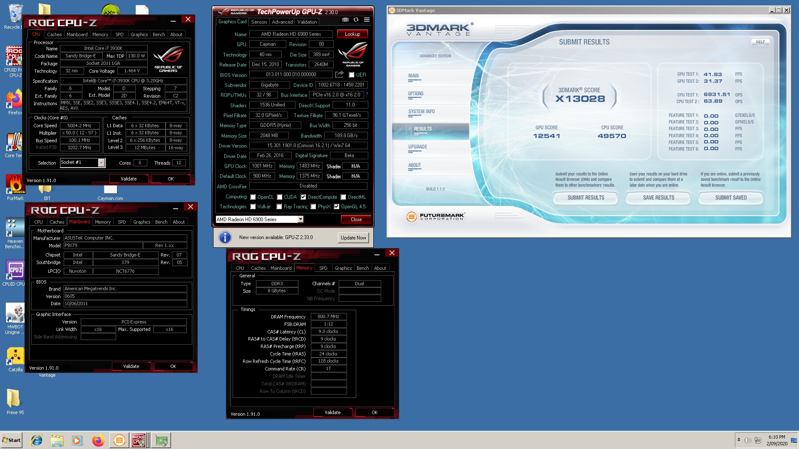Toggle the DirectCompute checkbox

click(303, 197)
